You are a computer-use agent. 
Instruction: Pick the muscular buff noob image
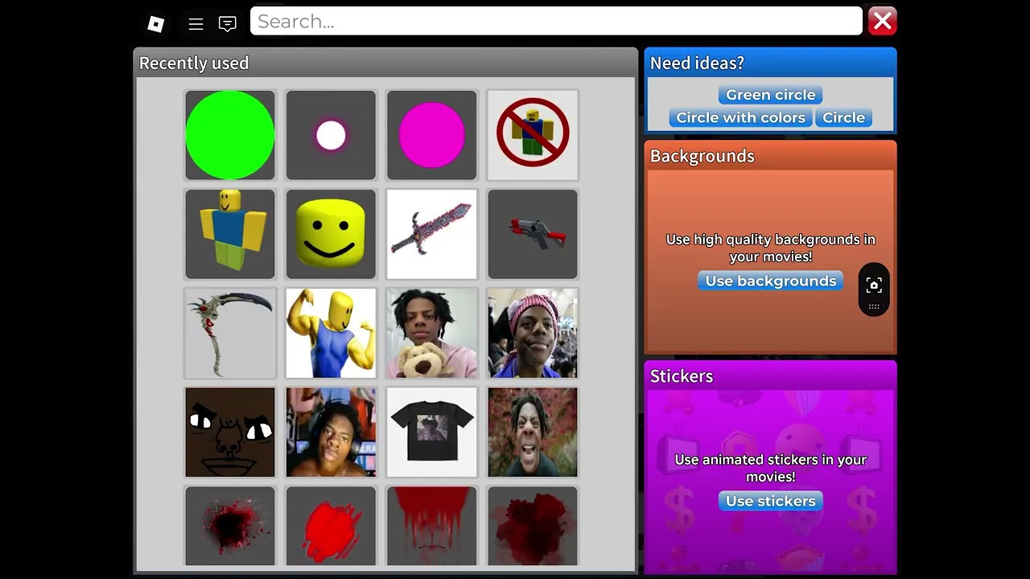331,333
